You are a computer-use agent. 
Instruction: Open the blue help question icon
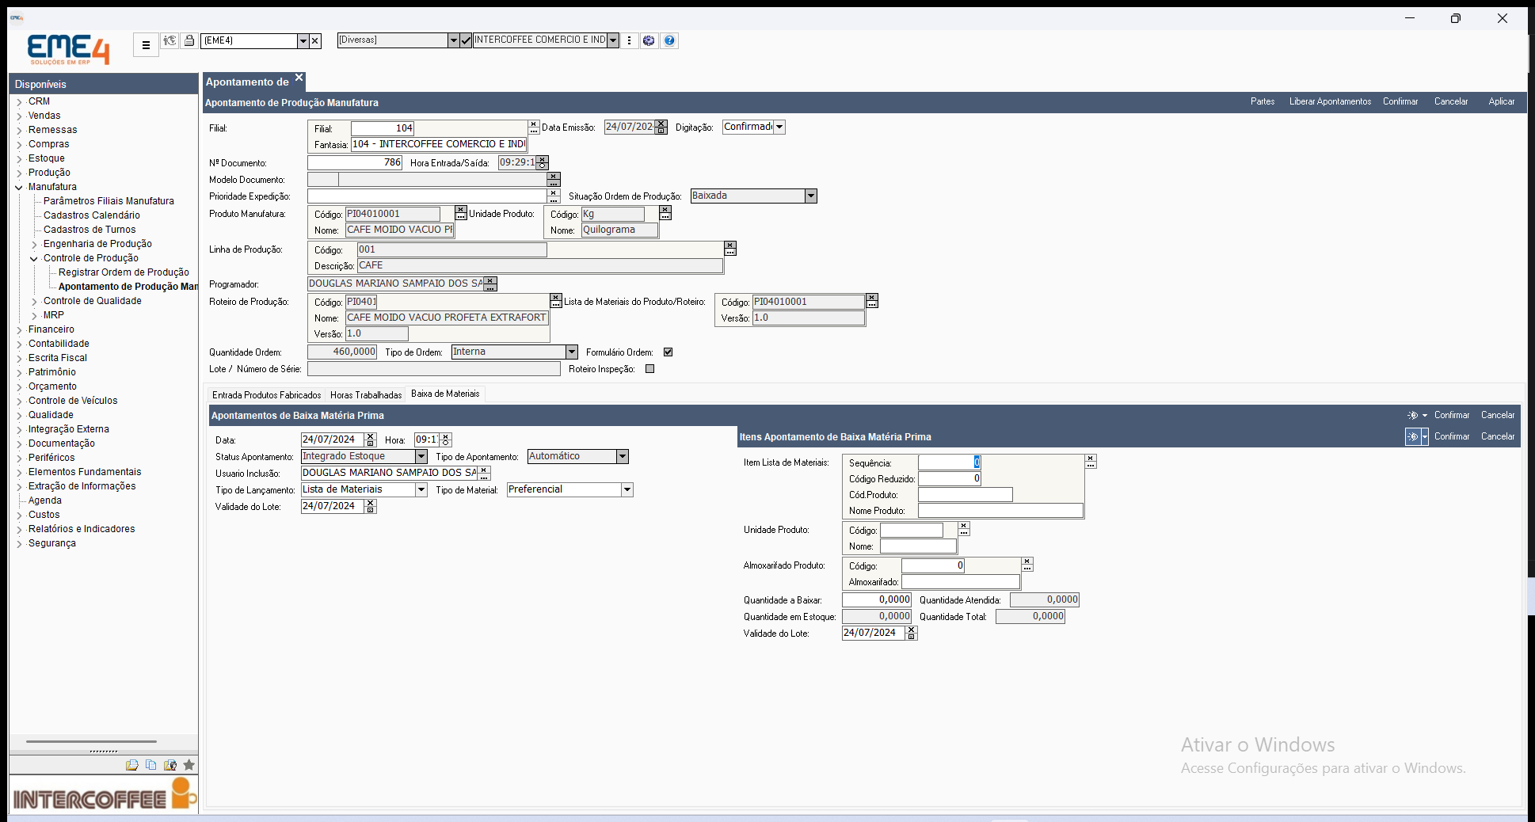click(669, 40)
